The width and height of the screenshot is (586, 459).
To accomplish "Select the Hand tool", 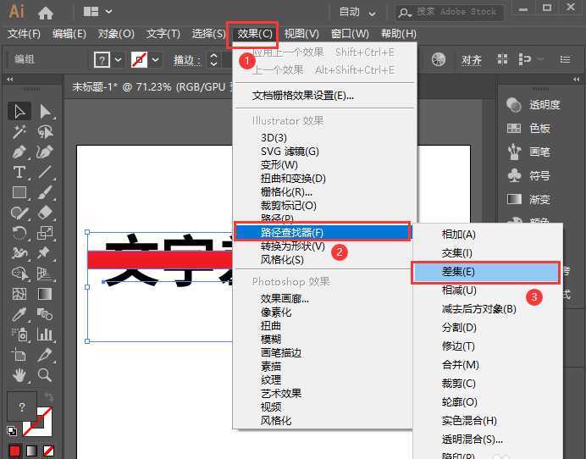I will click(19, 375).
